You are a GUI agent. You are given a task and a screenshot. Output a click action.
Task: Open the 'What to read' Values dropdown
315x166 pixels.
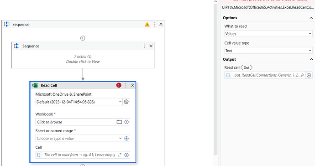click(268, 34)
